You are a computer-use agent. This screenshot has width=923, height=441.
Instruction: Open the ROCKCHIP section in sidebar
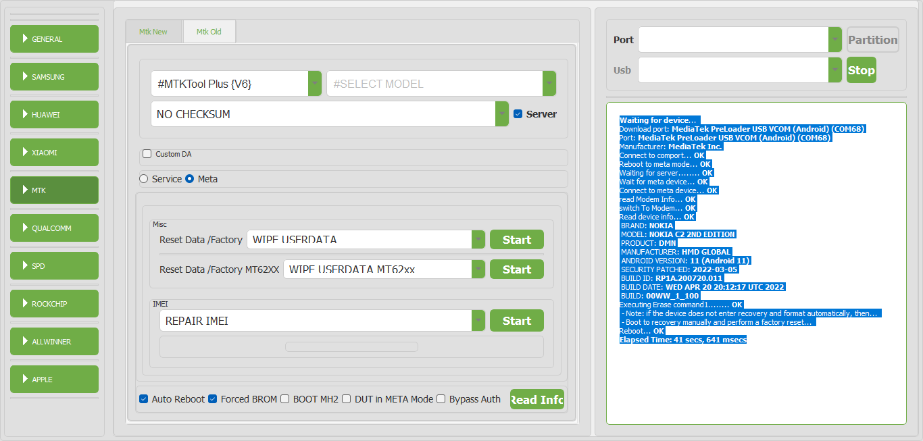(x=54, y=304)
